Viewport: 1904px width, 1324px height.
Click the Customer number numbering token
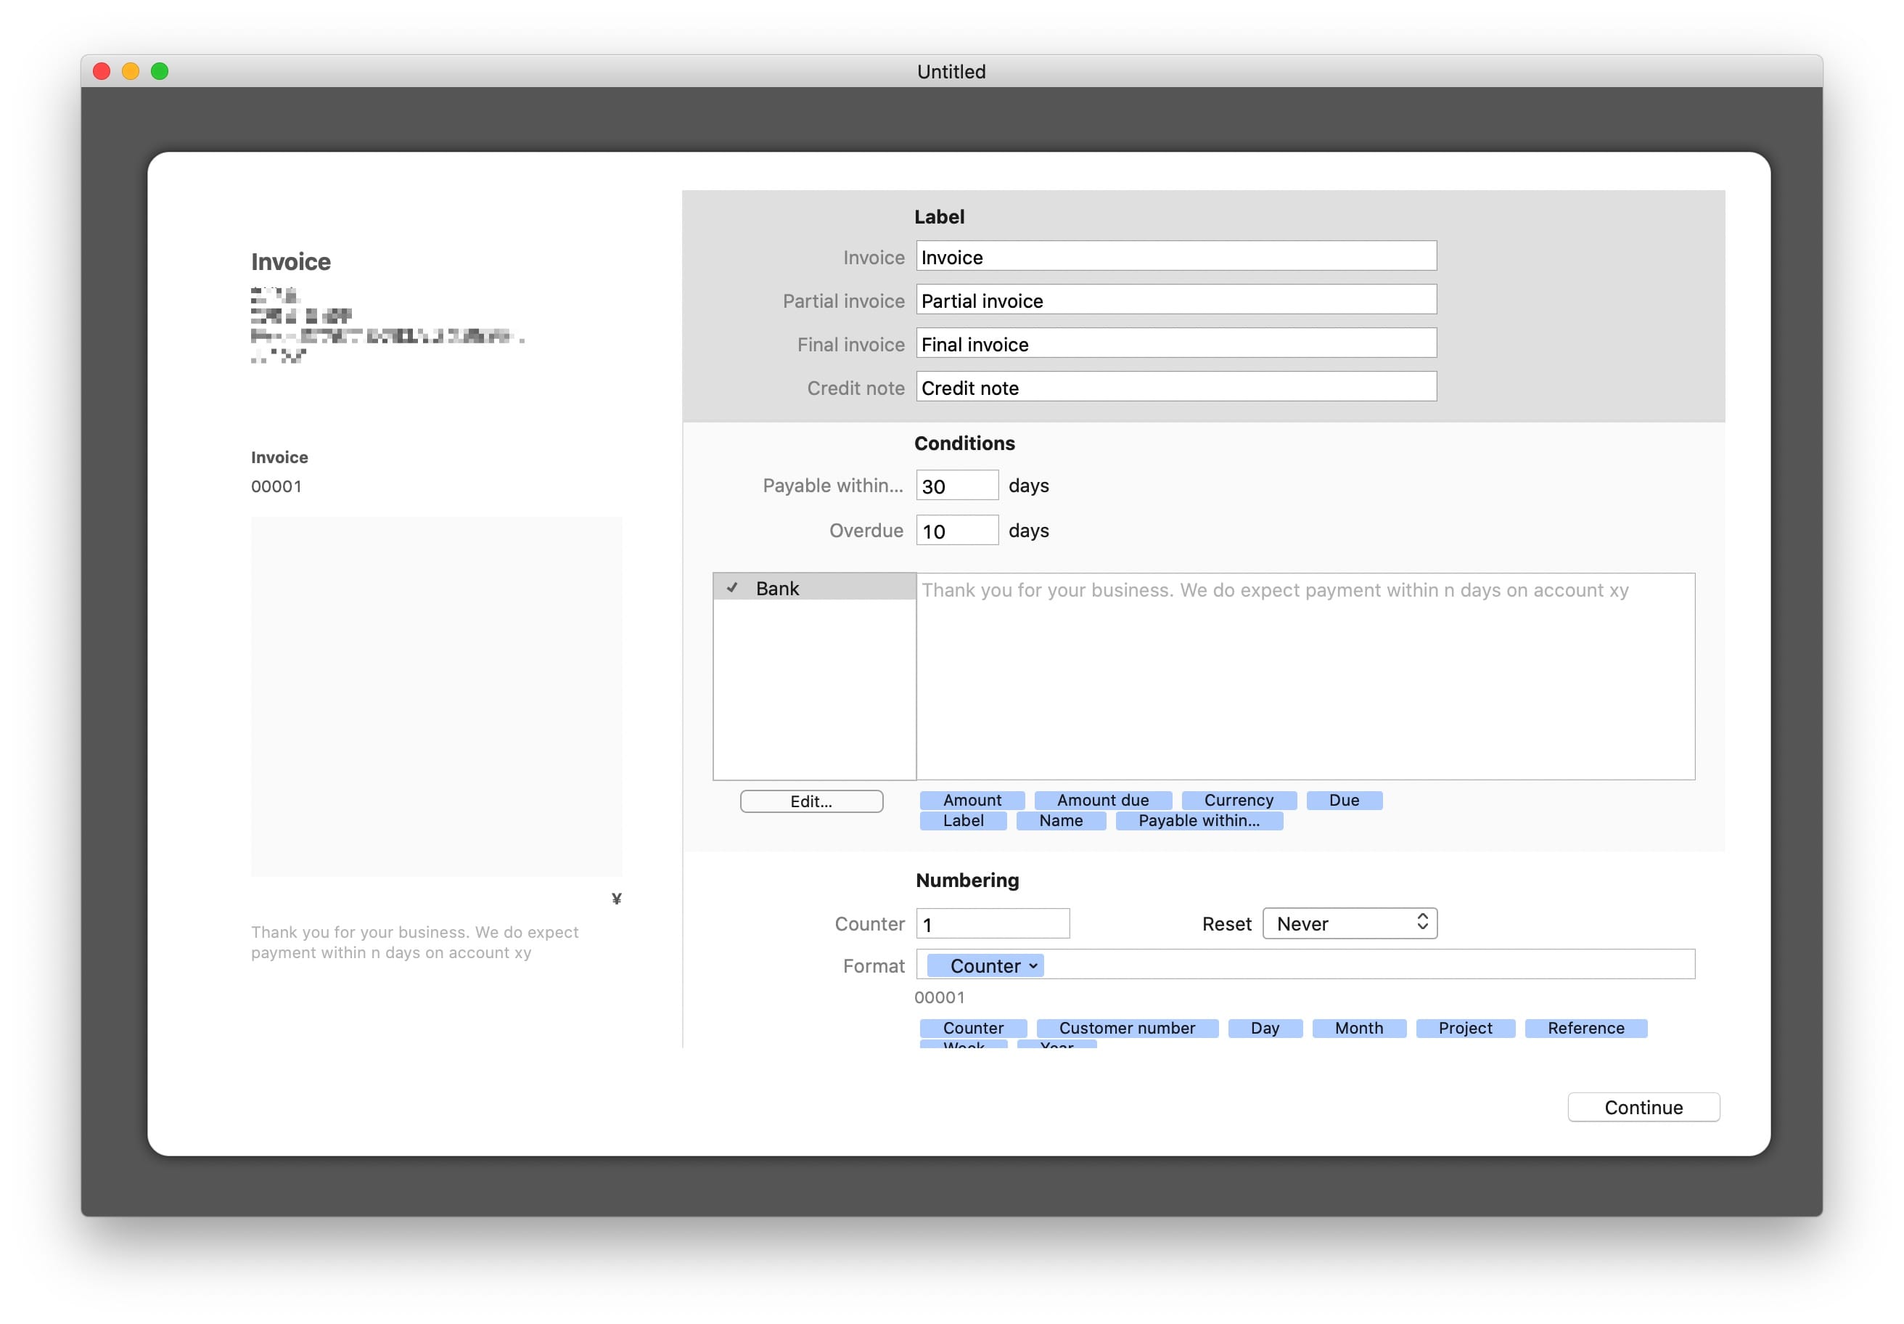[x=1126, y=1028]
